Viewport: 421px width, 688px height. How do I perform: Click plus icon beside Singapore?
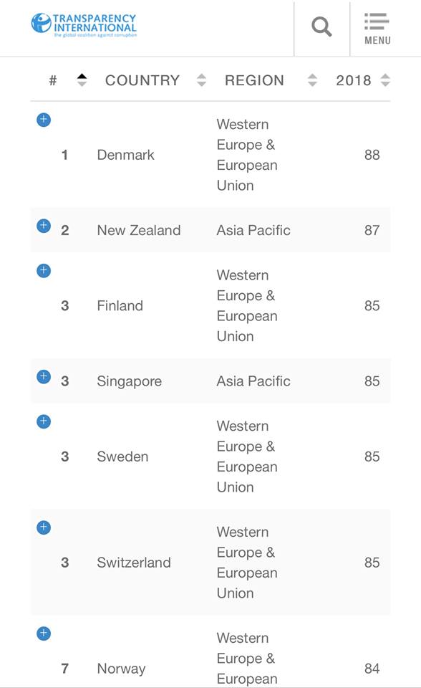(44, 376)
